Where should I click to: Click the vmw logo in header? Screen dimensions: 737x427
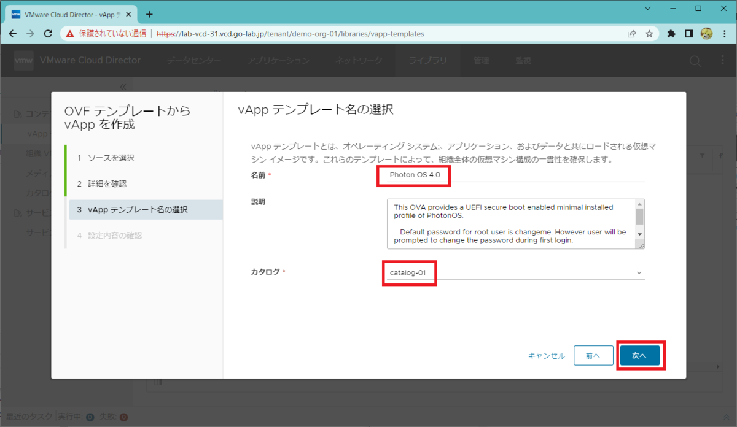tap(23, 60)
